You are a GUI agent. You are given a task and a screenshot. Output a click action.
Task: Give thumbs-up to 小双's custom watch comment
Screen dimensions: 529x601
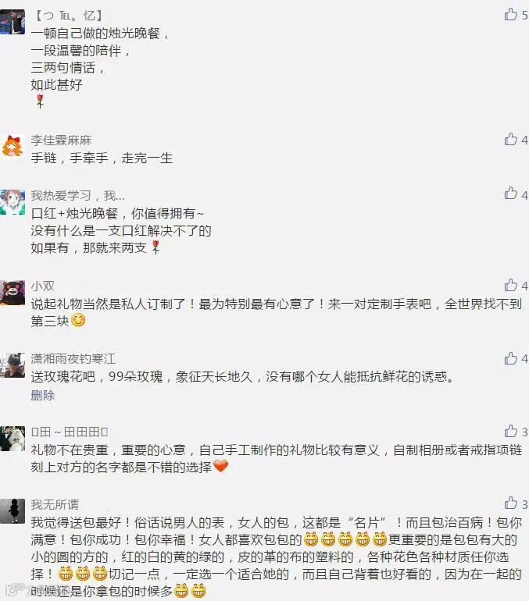[510, 285]
